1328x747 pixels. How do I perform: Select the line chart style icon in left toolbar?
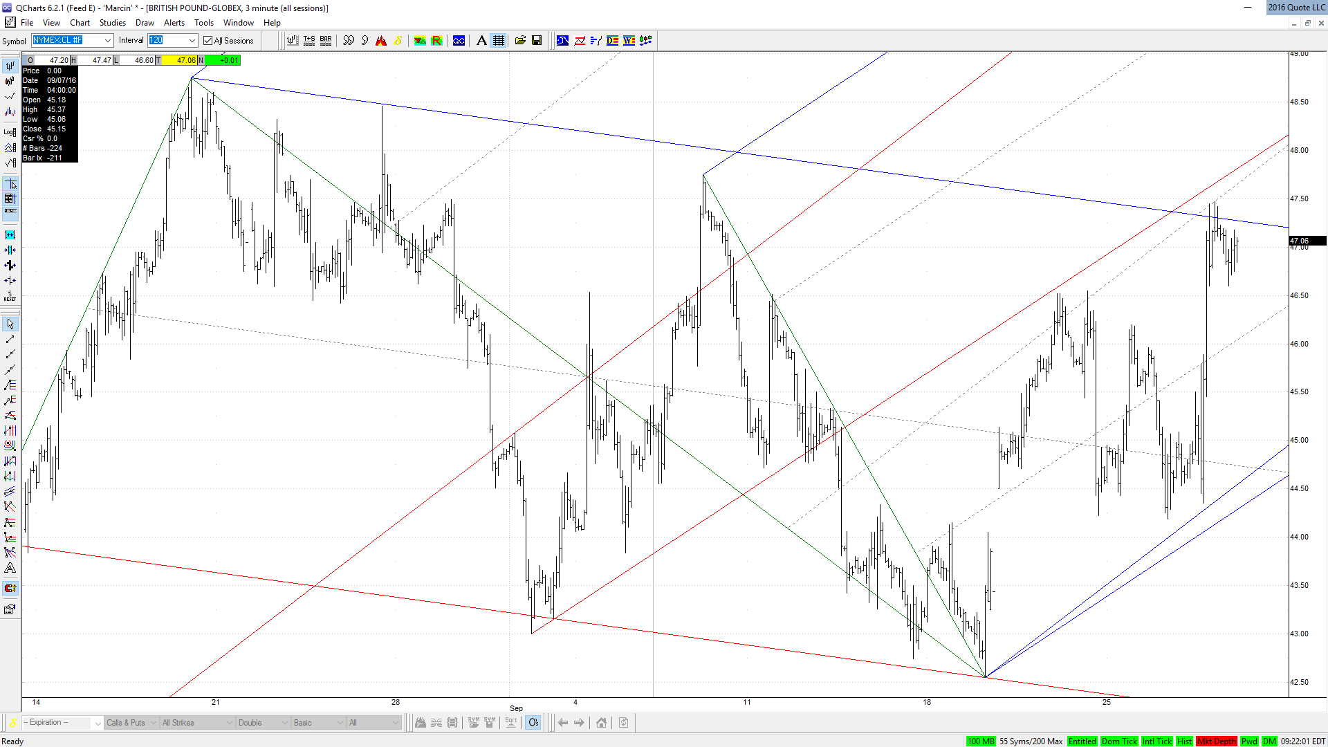10,96
